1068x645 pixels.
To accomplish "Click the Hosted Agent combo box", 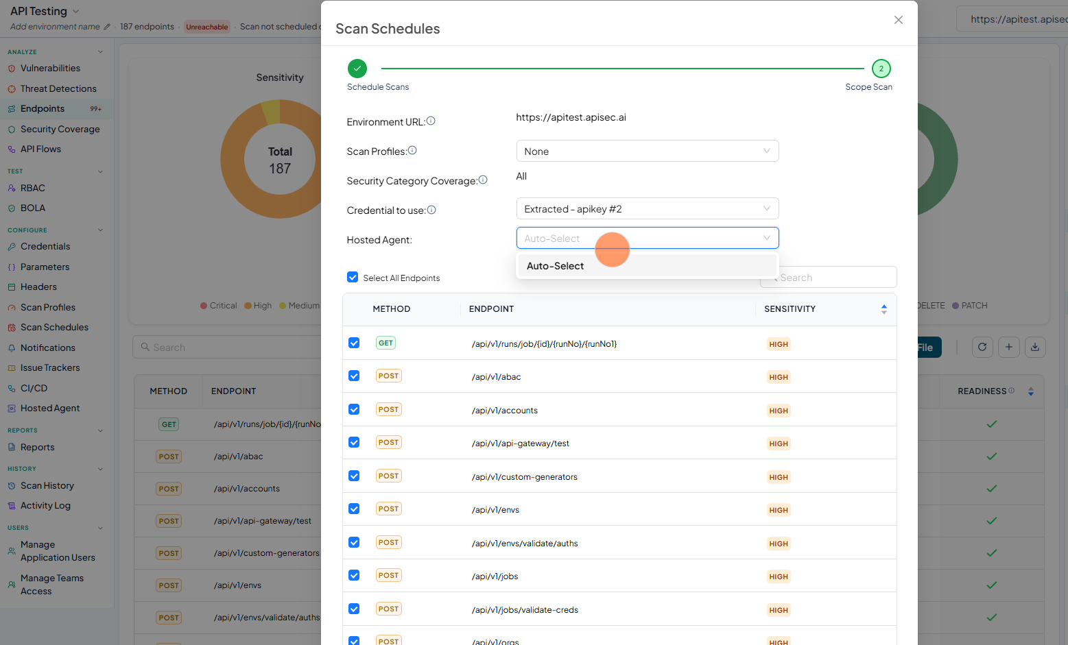I will click(647, 238).
